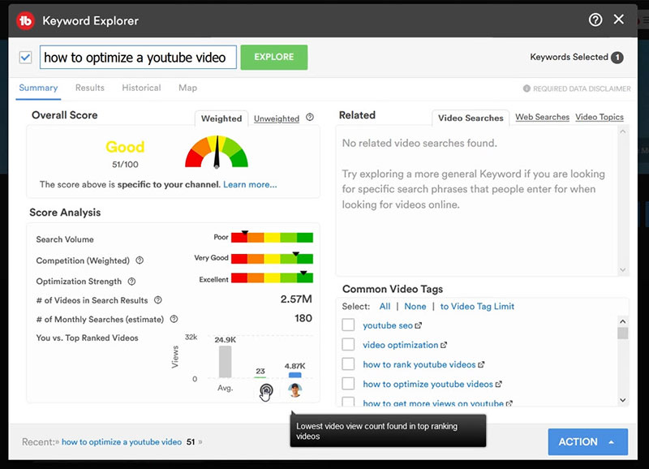Screen dimensions: 649x469
Task: Click info icon beside Videos in Search Results
Action: [158, 300]
